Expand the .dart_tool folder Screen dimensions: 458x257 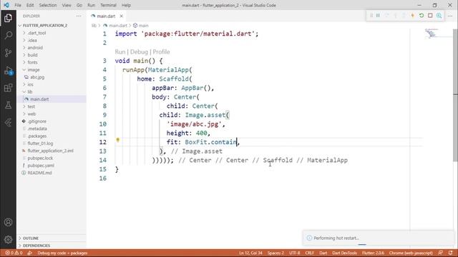click(36, 33)
